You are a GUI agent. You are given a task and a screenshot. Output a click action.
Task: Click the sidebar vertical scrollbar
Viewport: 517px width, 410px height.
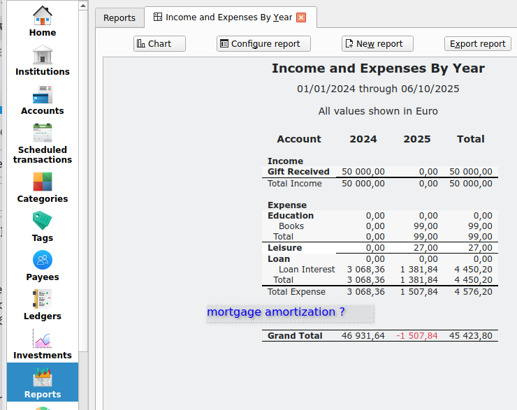pyautogui.click(x=83, y=210)
